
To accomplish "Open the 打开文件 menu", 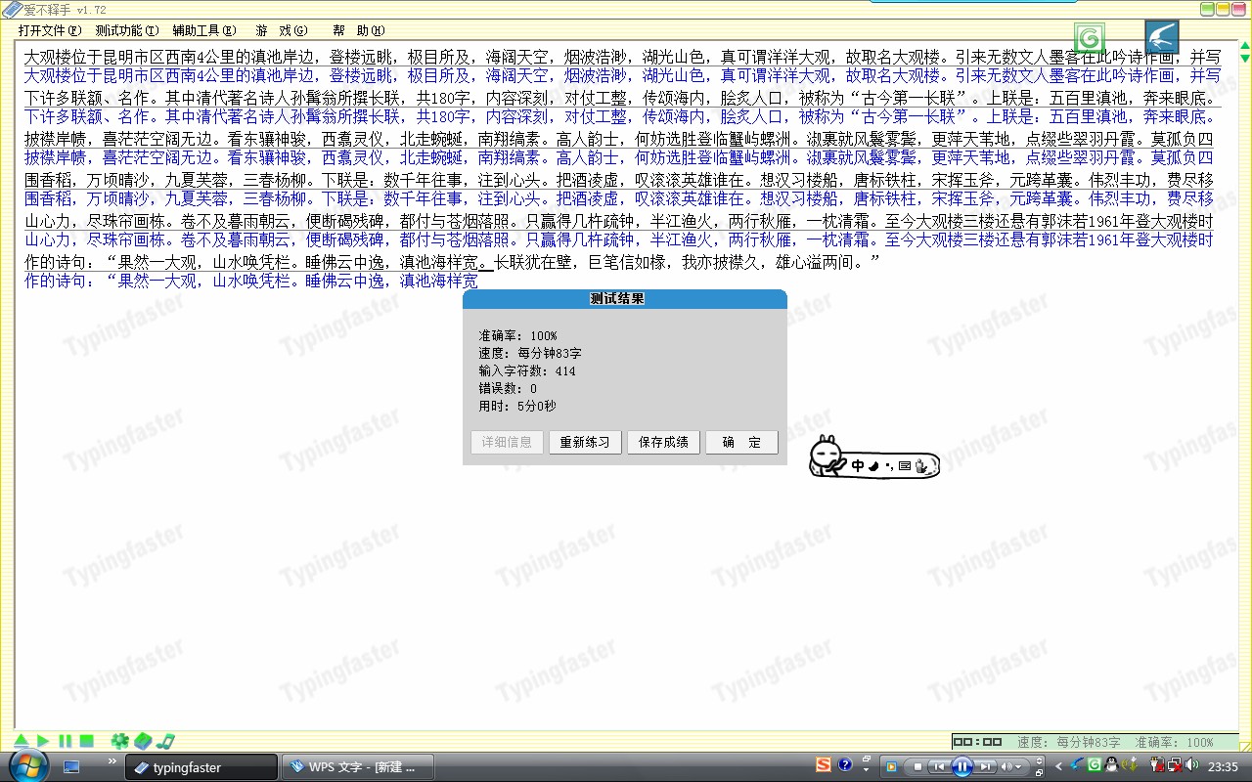I will tap(49, 30).
